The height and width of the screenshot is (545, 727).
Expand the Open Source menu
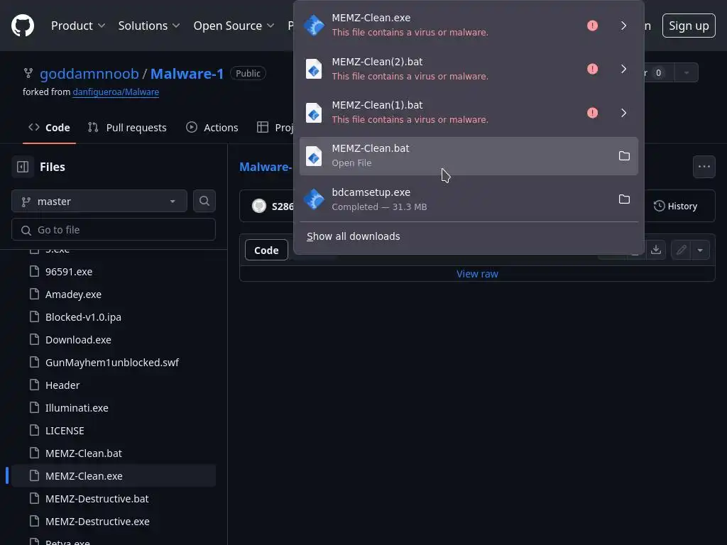click(x=234, y=26)
